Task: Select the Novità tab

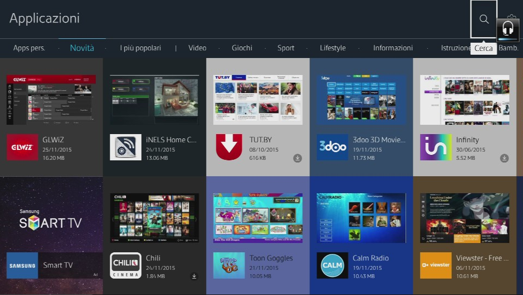Action: point(82,48)
